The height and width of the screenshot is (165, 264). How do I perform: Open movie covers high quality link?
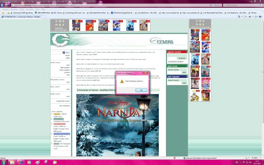(65, 67)
